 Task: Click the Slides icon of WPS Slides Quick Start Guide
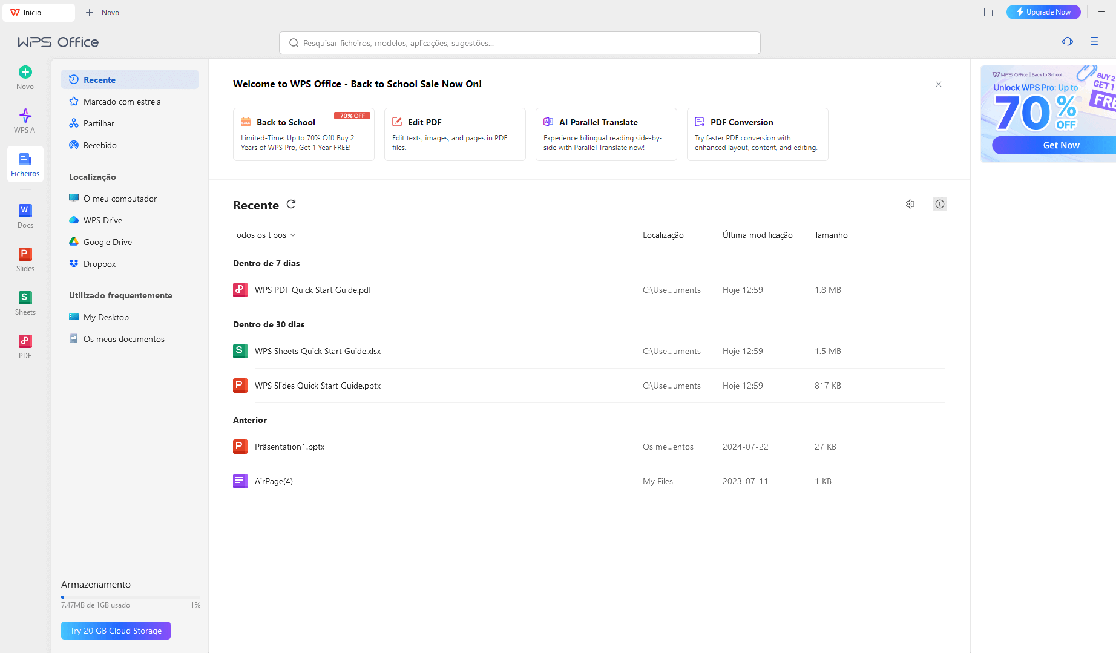(x=240, y=386)
